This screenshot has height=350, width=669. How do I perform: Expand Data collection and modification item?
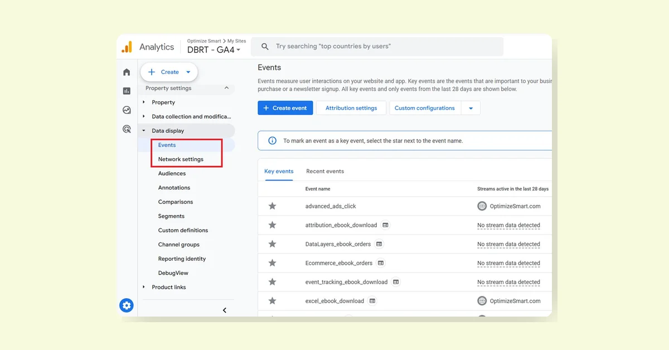(x=144, y=116)
